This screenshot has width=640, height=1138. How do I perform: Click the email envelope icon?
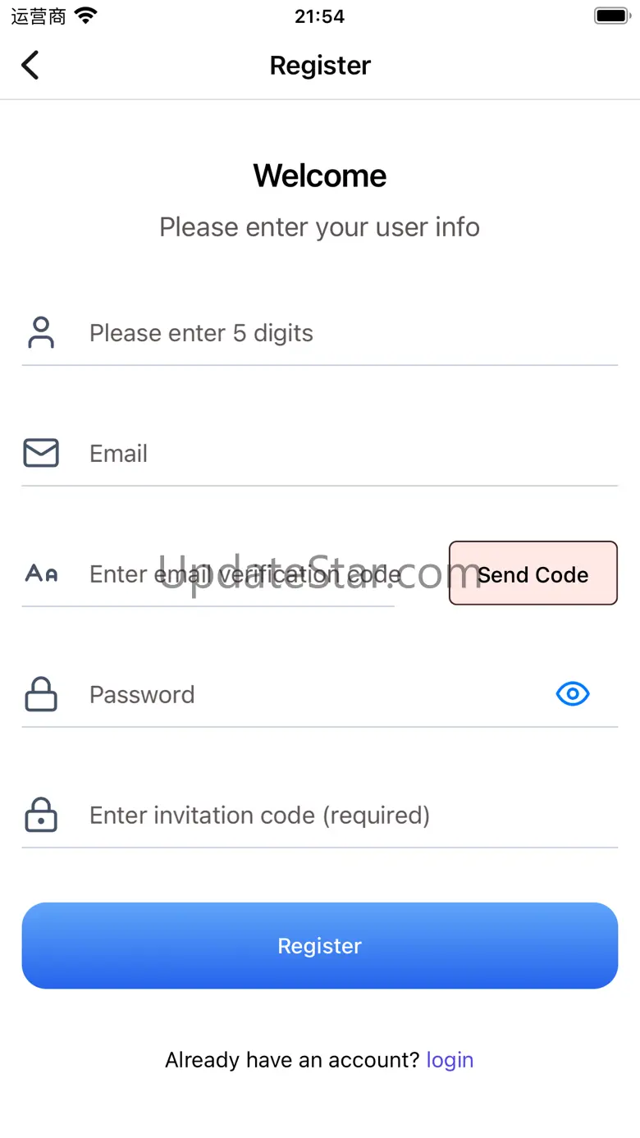point(40,453)
